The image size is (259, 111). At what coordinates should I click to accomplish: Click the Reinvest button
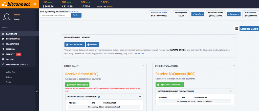click(x=92, y=45)
